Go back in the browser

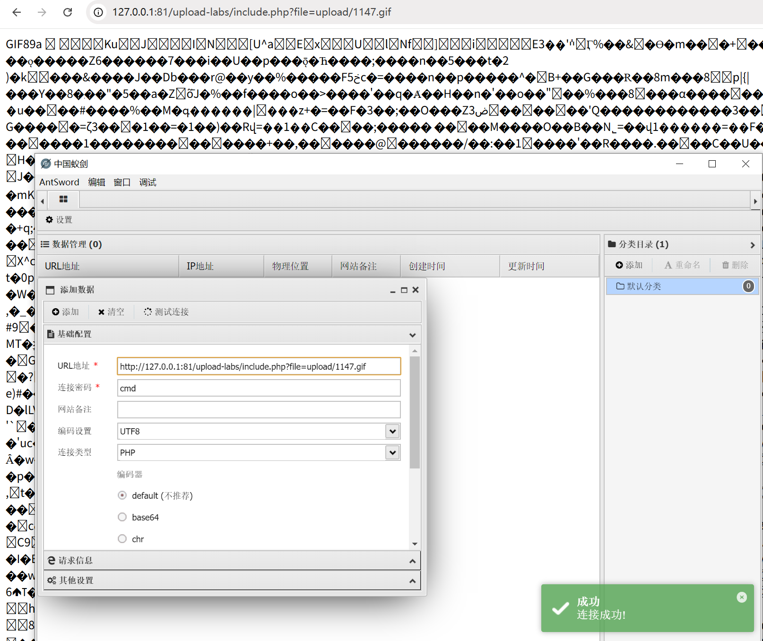pyautogui.click(x=17, y=12)
